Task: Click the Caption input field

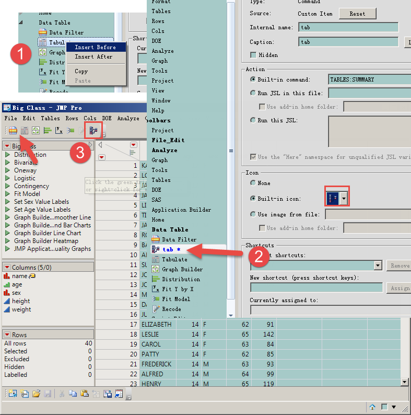Action: [x=348, y=42]
